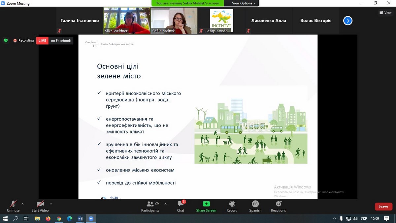Open Microsoft Word from the taskbar

(80, 219)
